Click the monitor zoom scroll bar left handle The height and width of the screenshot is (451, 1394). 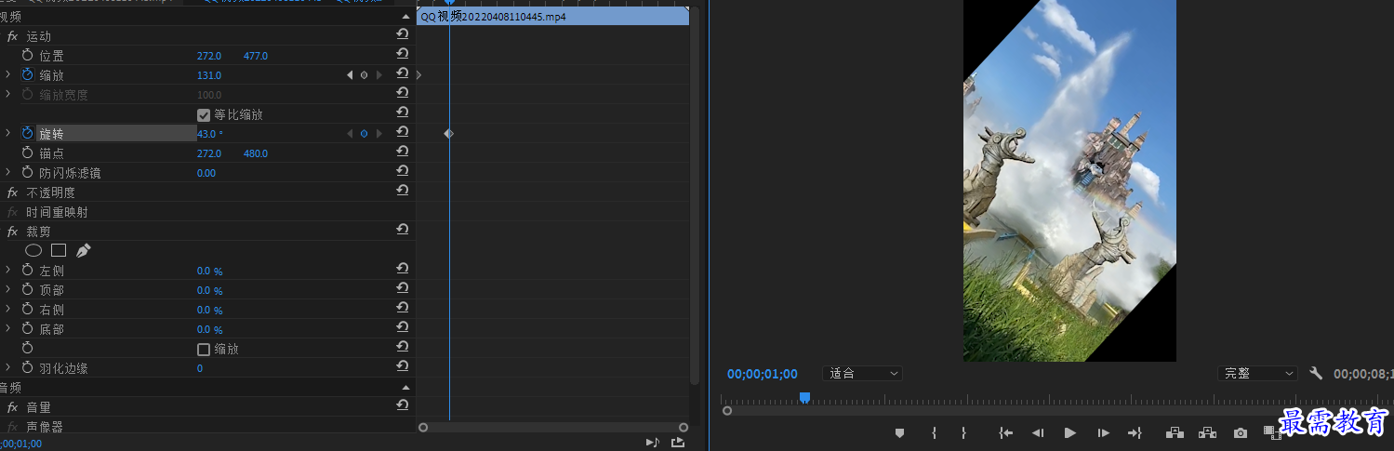click(727, 410)
